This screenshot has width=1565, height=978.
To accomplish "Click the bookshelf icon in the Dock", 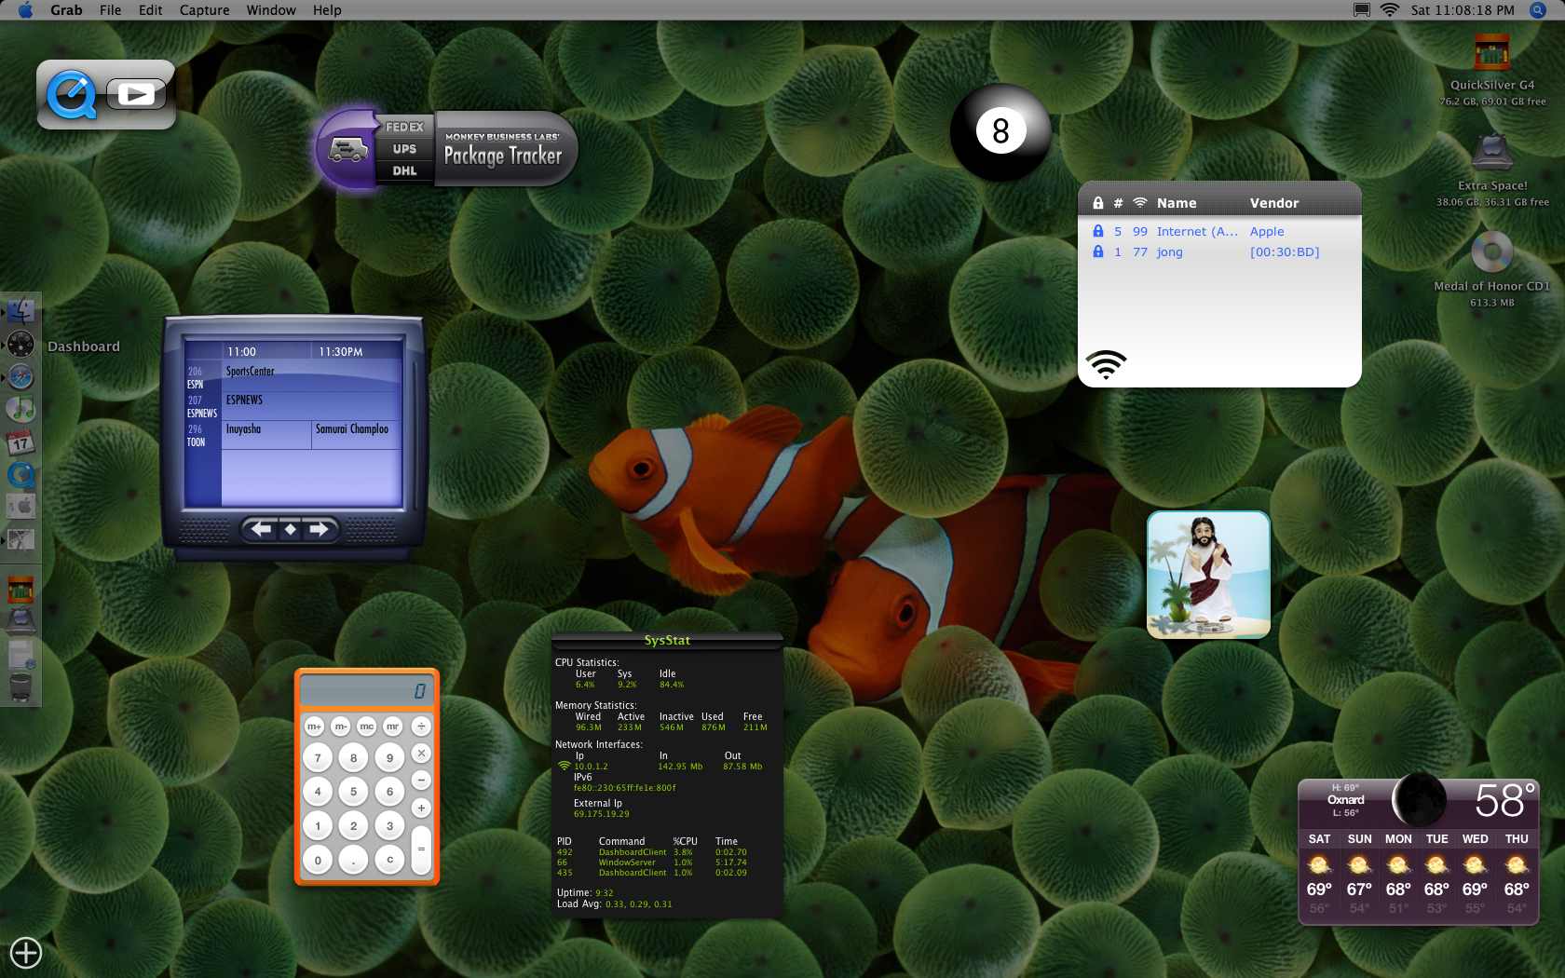I will pyautogui.click(x=20, y=589).
